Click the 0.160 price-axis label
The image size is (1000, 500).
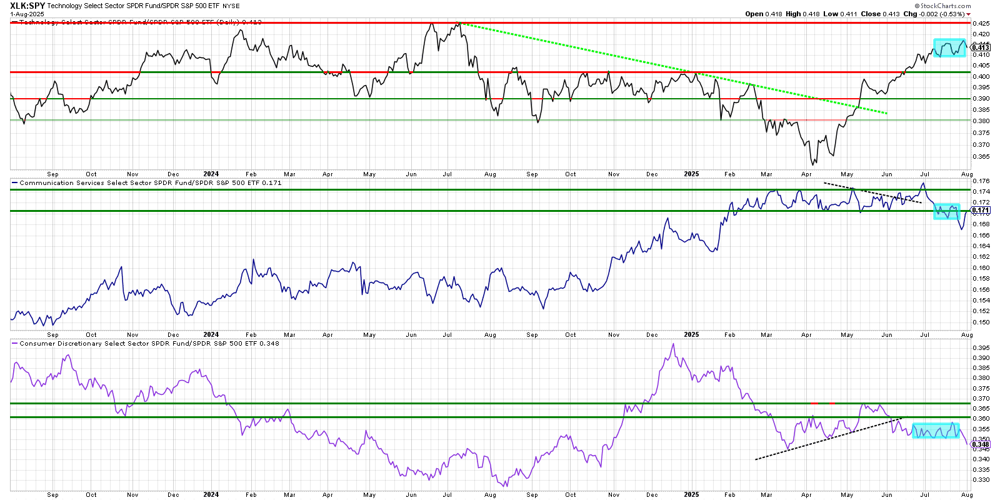(981, 268)
